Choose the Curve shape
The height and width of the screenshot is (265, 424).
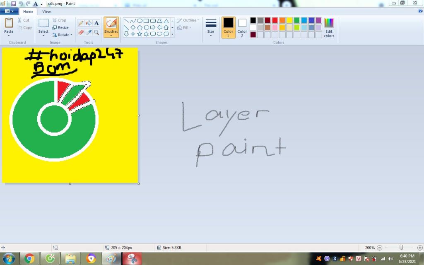pos(133,21)
